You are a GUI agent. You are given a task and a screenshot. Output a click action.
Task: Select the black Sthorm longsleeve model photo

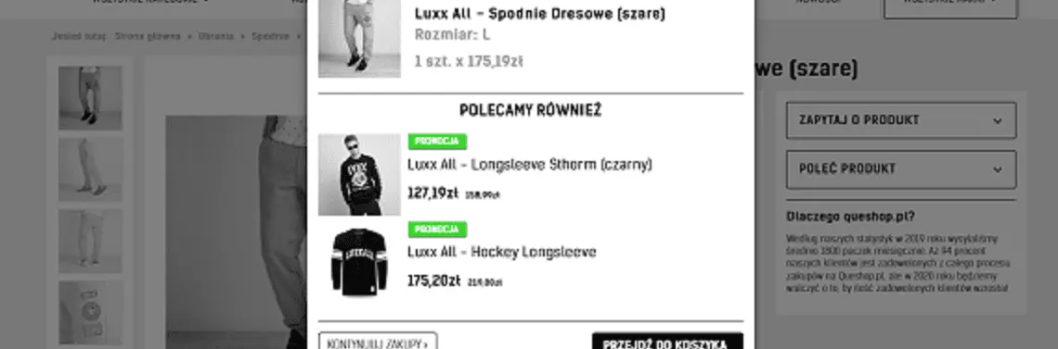(x=359, y=174)
